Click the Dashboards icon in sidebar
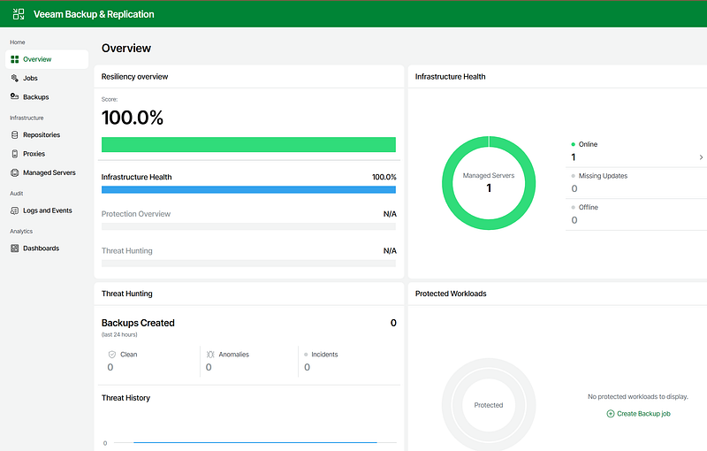The height and width of the screenshot is (451, 707). coord(15,248)
